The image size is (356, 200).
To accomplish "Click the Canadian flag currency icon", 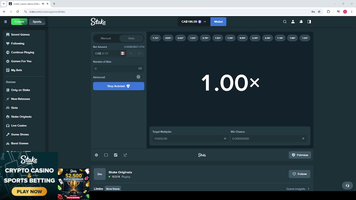I will 123,53.
